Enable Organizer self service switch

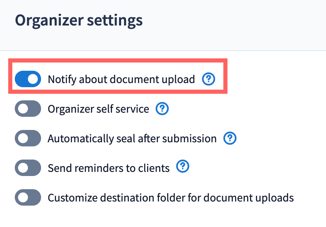pyautogui.click(x=28, y=109)
